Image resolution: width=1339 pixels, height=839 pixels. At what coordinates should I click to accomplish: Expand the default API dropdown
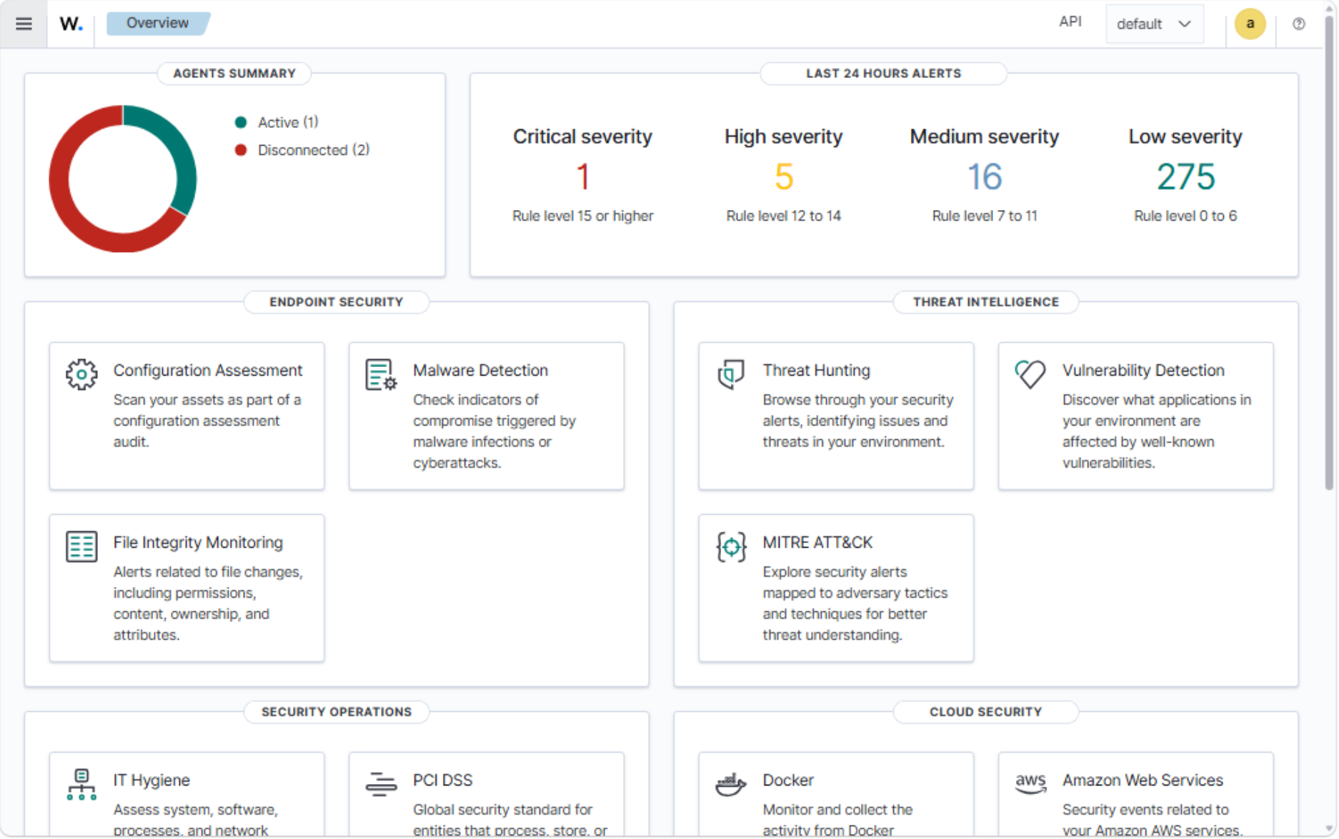point(1154,24)
